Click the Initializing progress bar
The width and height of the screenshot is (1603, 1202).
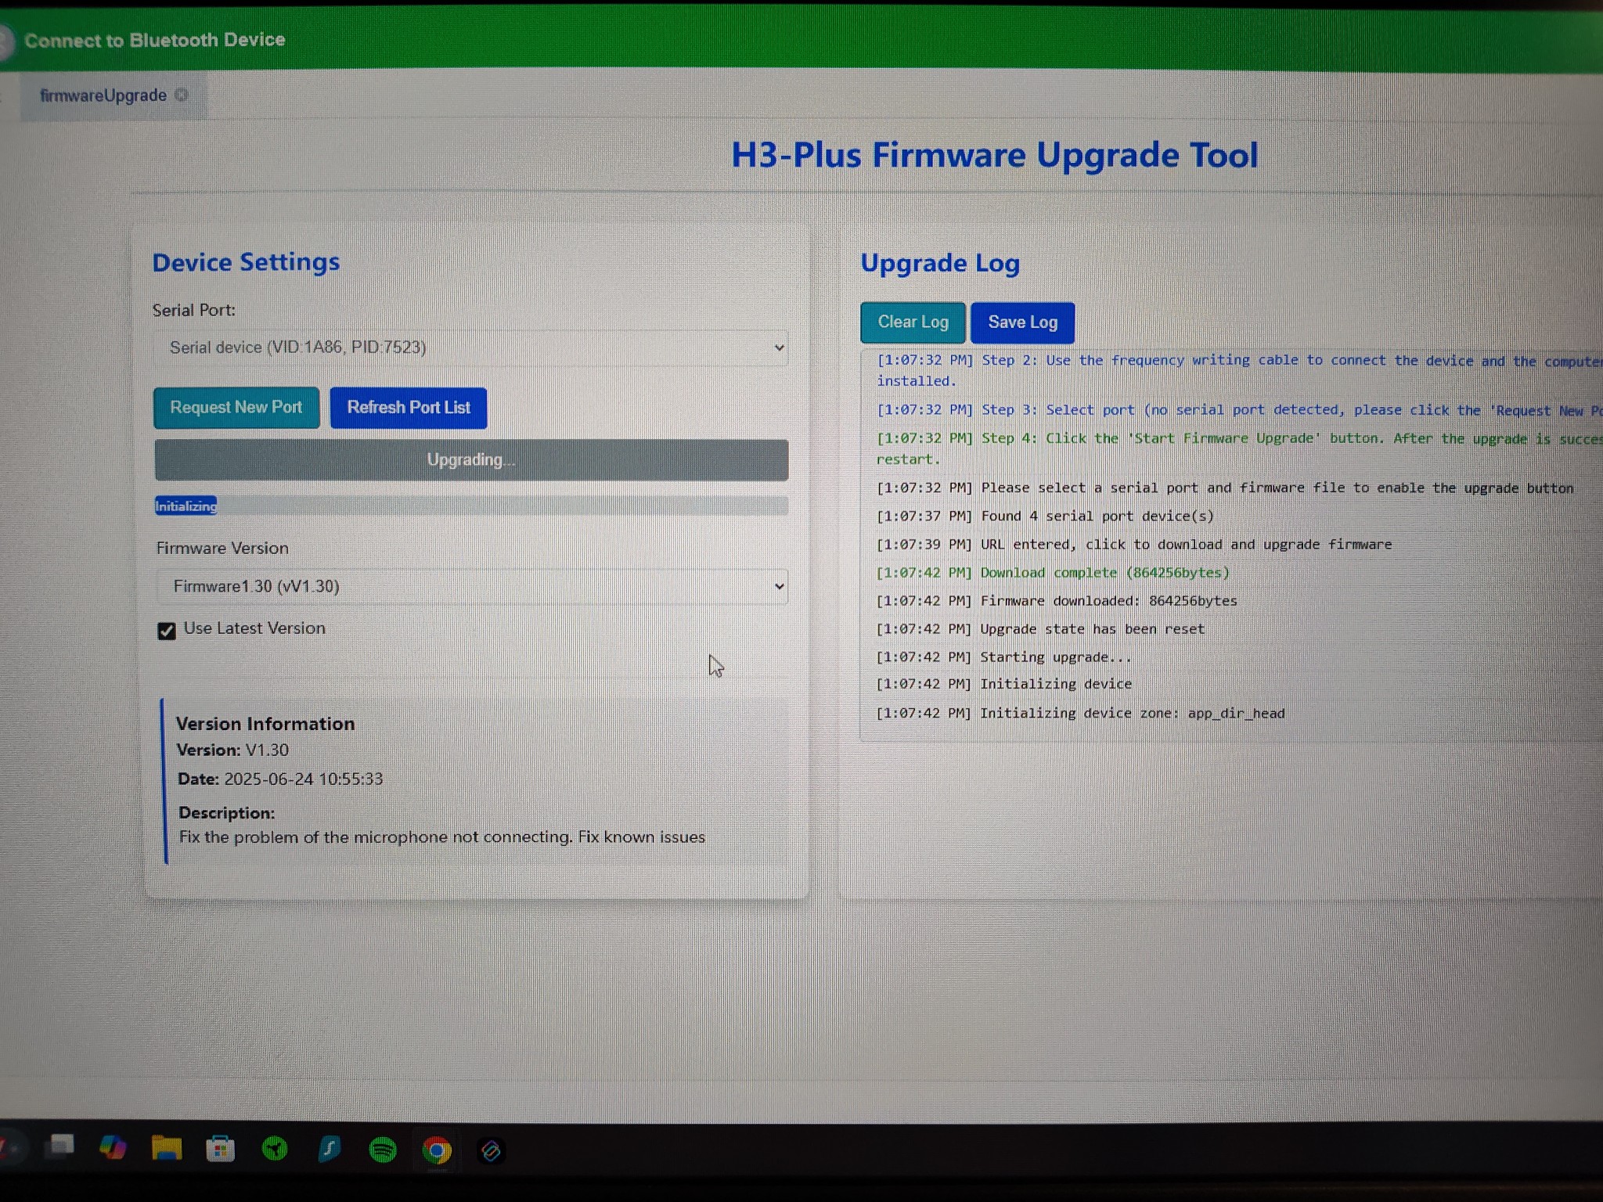click(471, 506)
